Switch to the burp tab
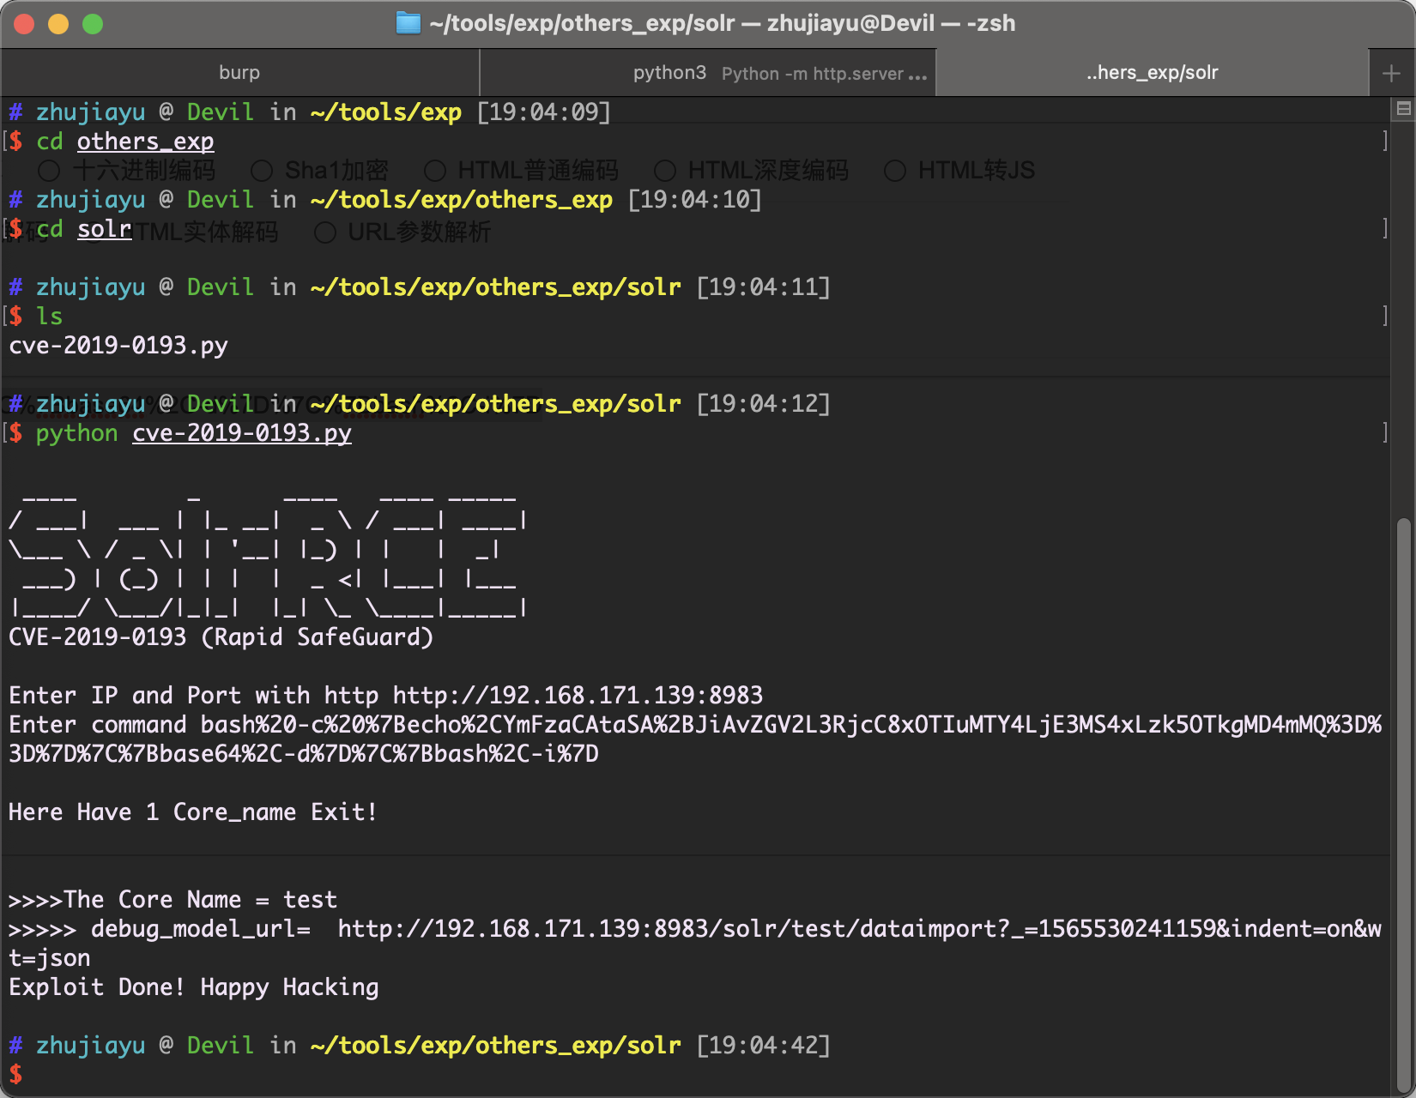This screenshot has width=1416, height=1098. [239, 72]
